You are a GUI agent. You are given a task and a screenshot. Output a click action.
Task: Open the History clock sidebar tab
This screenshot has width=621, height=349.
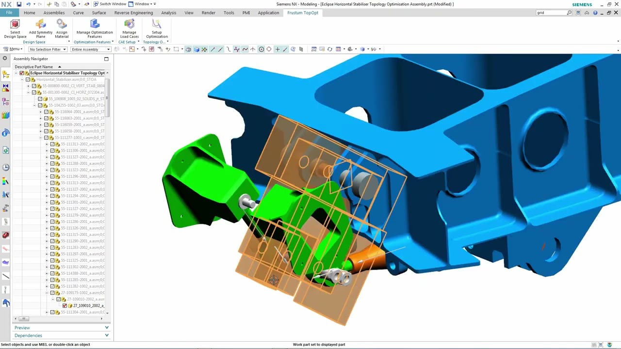(6, 167)
